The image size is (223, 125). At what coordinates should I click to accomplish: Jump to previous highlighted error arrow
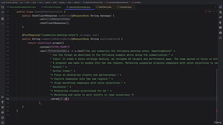coord(214,11)
